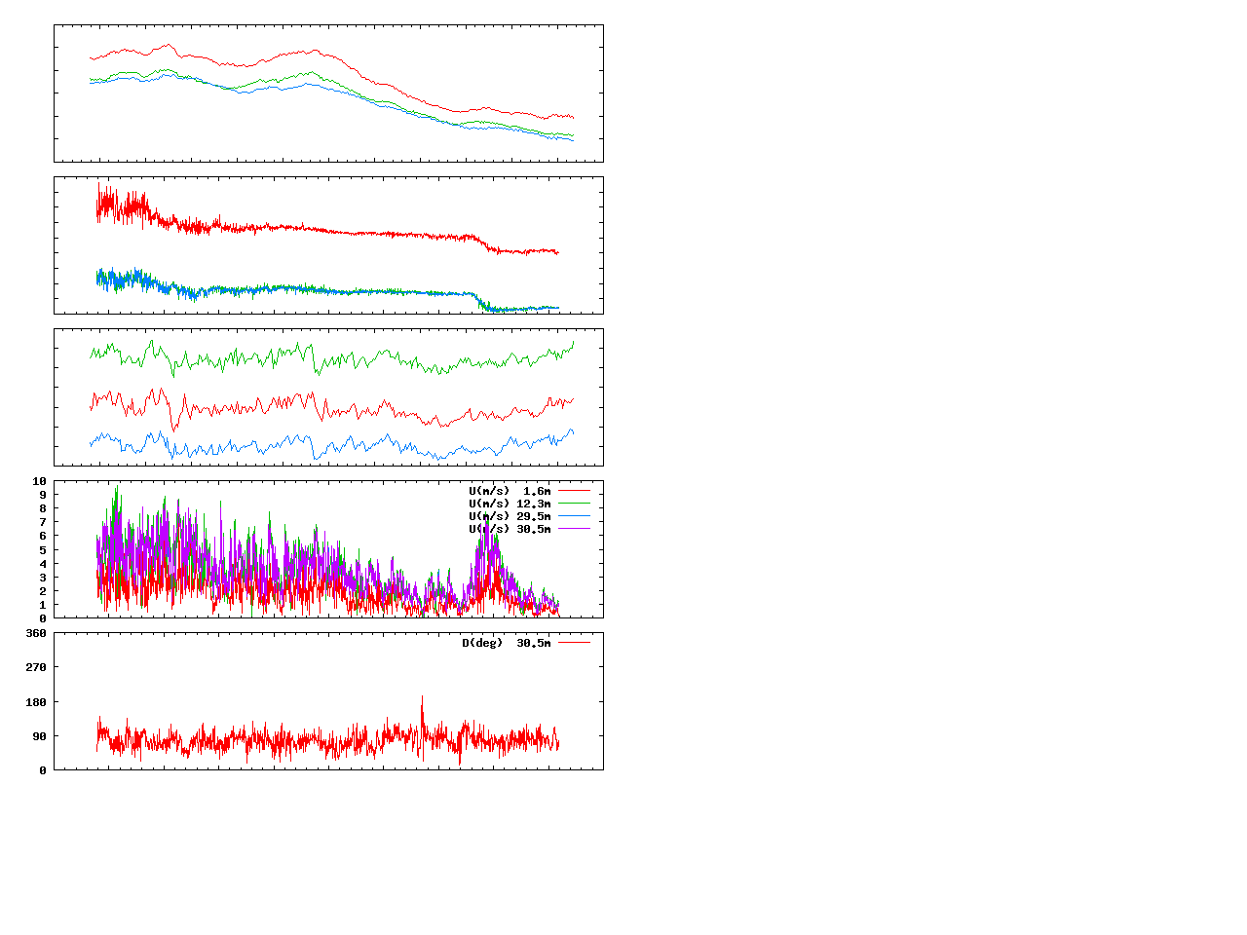The height and width of the screenshot is (935, 1247).
Task: Select legend label 'D(deg) 30.5m'
Action: click(x=506, y=643)
